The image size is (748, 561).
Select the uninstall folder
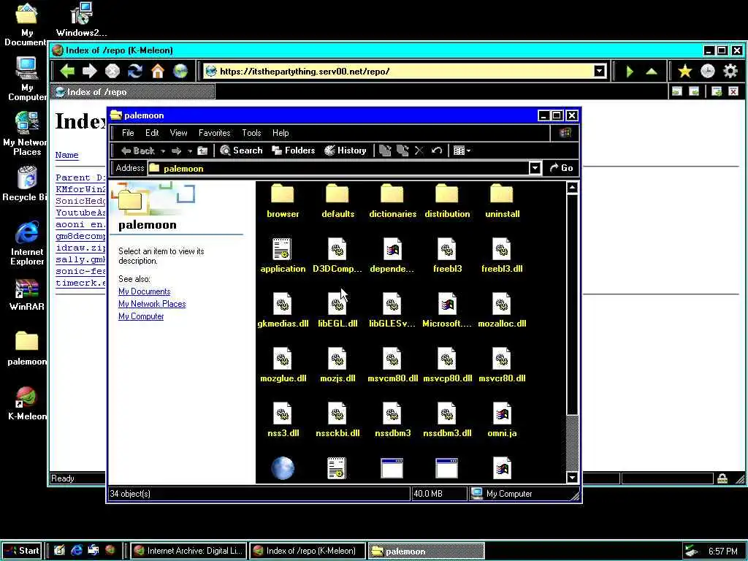click(502, 200)
